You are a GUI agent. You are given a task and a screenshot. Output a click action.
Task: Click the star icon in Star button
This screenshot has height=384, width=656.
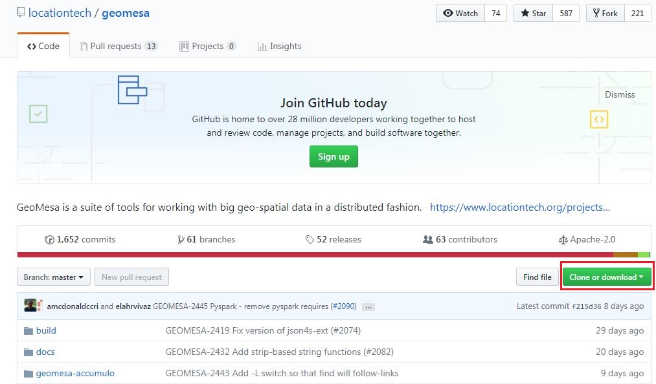click(525, 13)
